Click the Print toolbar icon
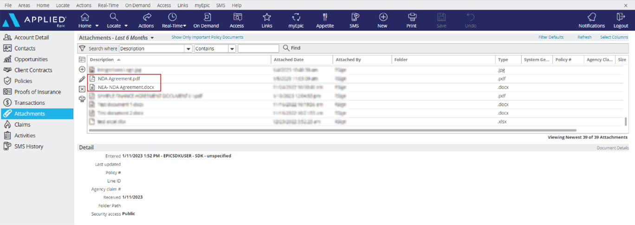This screenshot has width=635, height=225. pyautogui.click(x=411, y=20)
